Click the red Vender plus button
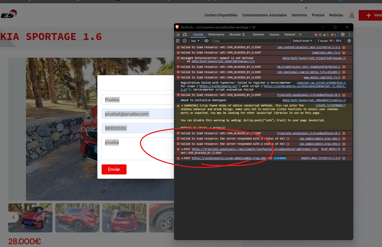The height and width of the screenshot is (247, 382). pos(370,15)
